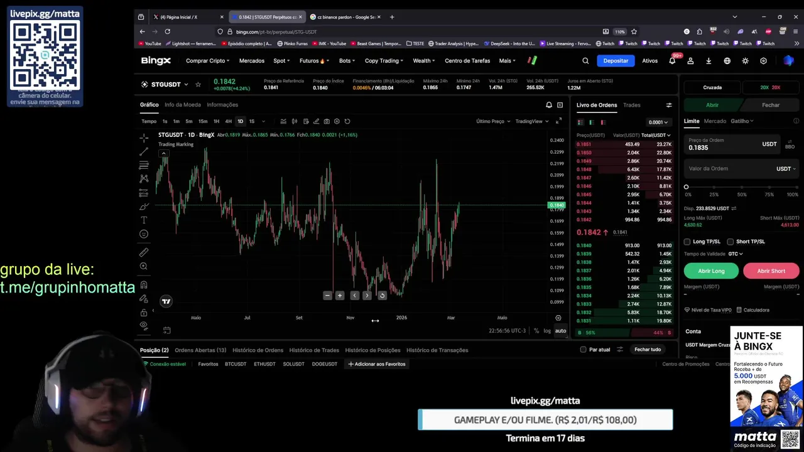Open the Copy Trading menu
Image resolution: width=804 pixels, height=452 pixels.
tap(384, 61)
